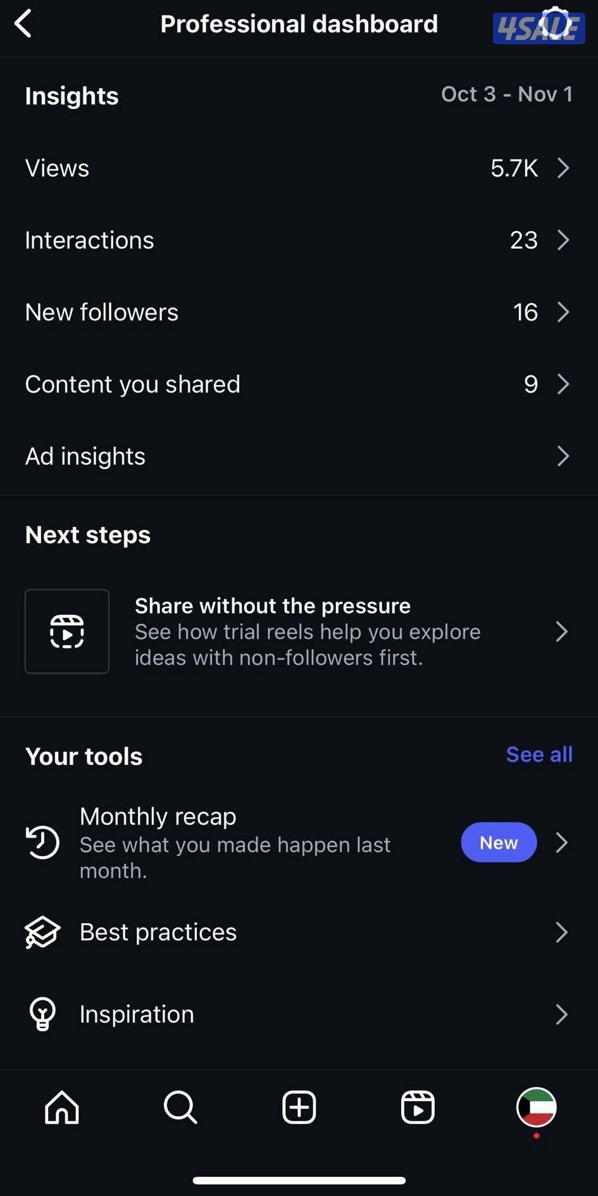Open profile via flag avatar
598x1196 pixels.
pyautogui.click(x=536, y=1107)
